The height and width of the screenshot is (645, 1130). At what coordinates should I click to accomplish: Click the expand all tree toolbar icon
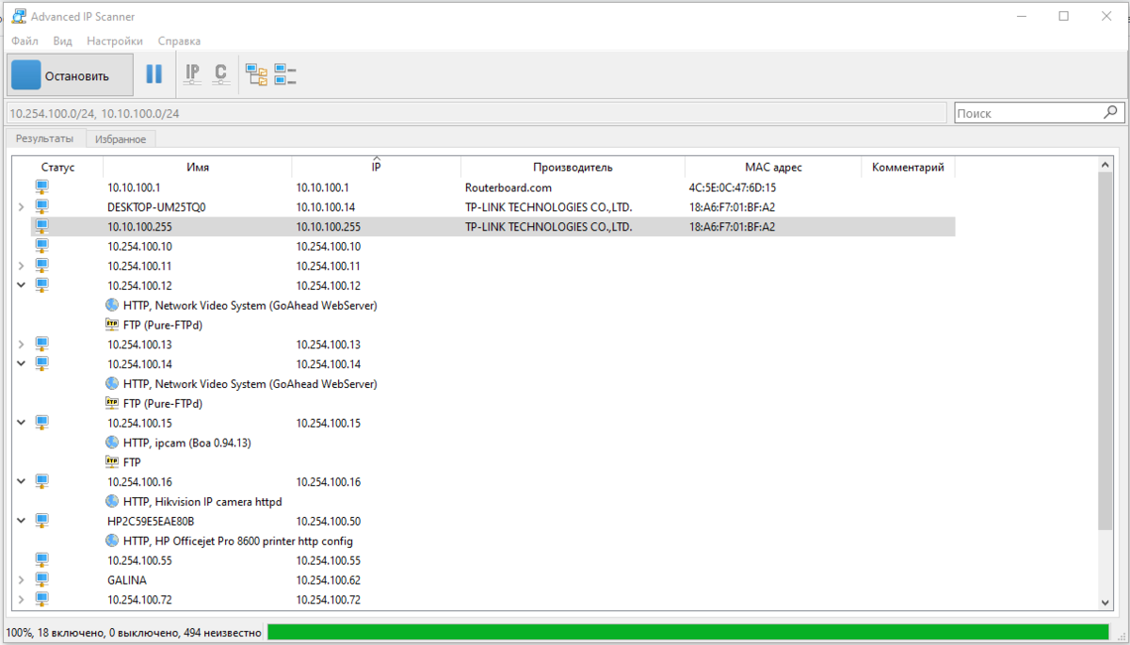[256, 74]
